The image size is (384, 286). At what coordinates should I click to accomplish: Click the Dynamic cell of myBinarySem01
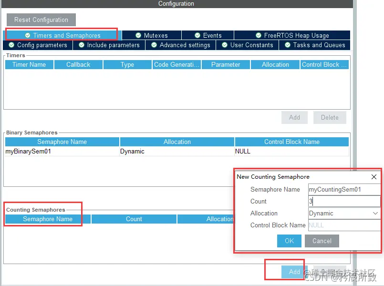coord(177,152)
